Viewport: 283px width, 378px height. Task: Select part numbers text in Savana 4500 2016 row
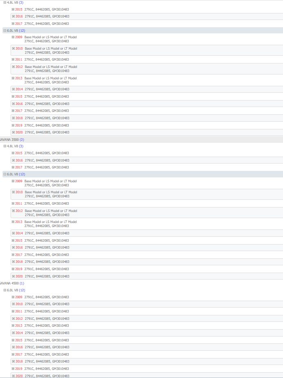point(47,347)
